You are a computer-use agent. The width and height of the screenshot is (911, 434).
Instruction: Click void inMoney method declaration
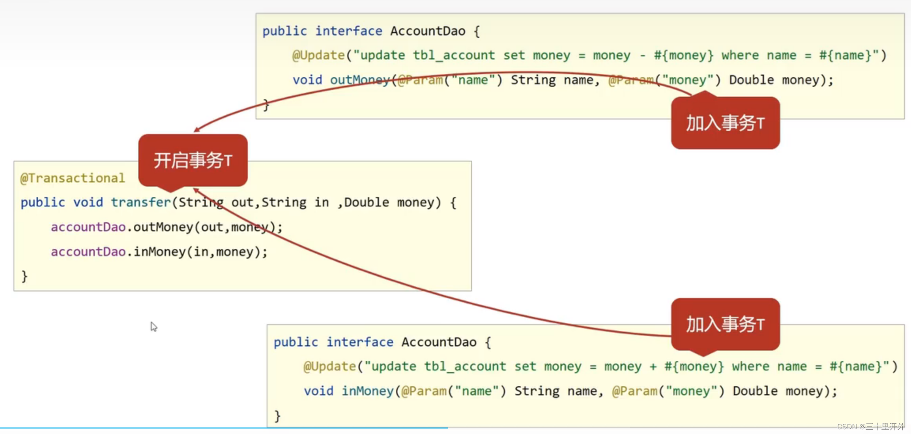click(x=367, y=391)
